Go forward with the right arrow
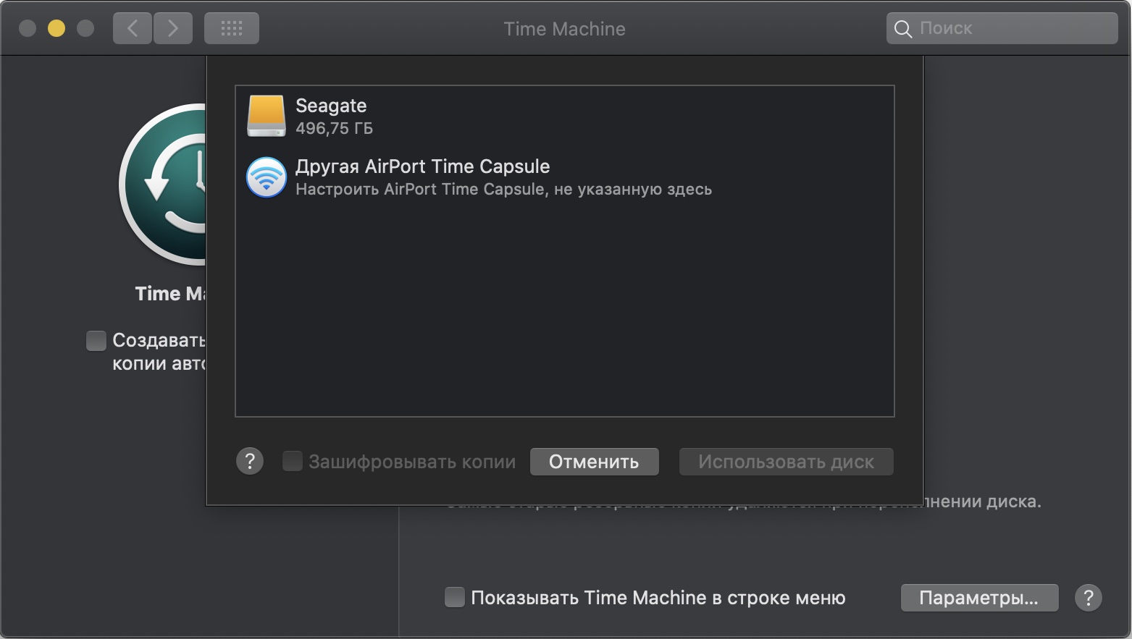This screenshot has width=1132, height=639. 173,28
